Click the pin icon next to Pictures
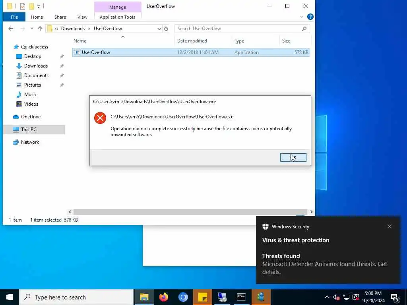The height and width of the screenshot is (305, 407). (62, 85)
